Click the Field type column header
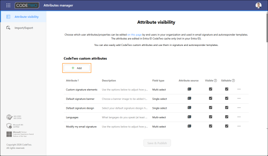 (158, 80)
